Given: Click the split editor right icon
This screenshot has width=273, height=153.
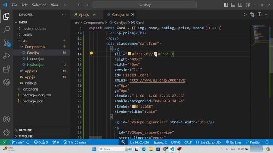Looking at the screenshot, I should [x=259, y=14].
